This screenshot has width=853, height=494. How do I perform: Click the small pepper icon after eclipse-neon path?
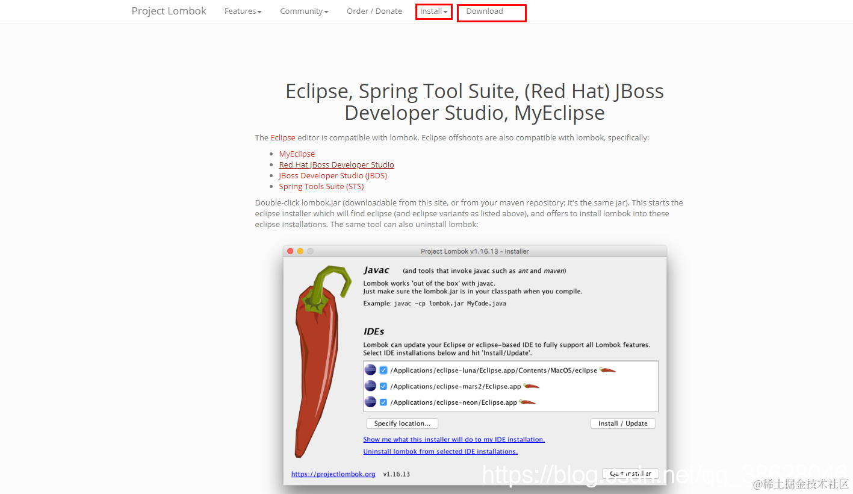(x=527, y=402)
